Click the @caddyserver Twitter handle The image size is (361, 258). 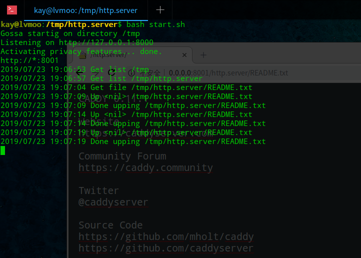[113, 202]
